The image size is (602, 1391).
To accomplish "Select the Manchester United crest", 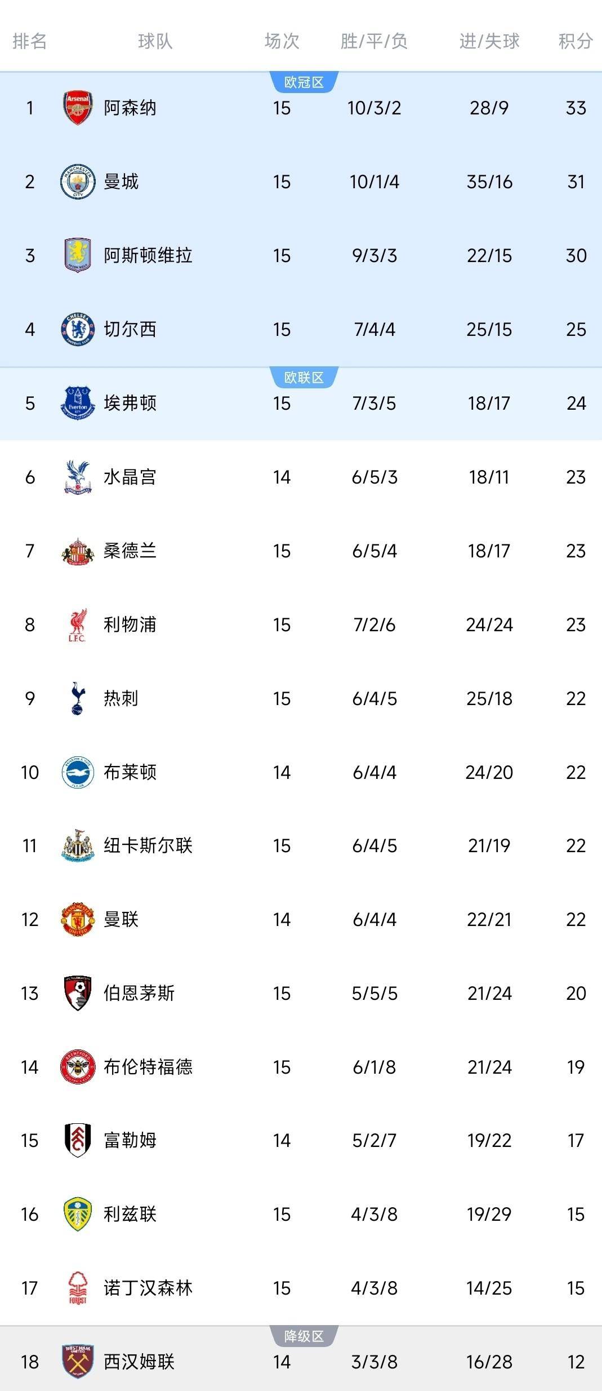I will 79,919.
